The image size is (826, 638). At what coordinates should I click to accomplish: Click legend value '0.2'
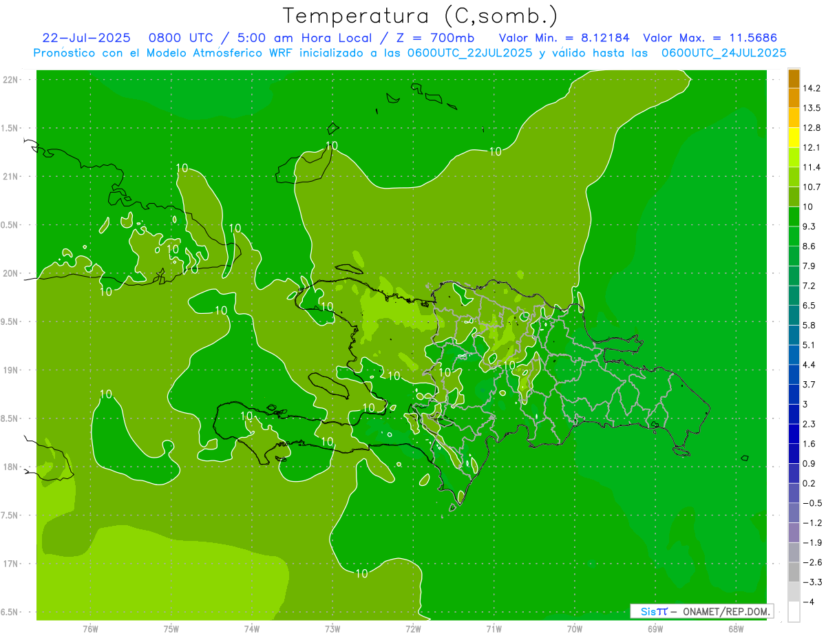[809, 483]
